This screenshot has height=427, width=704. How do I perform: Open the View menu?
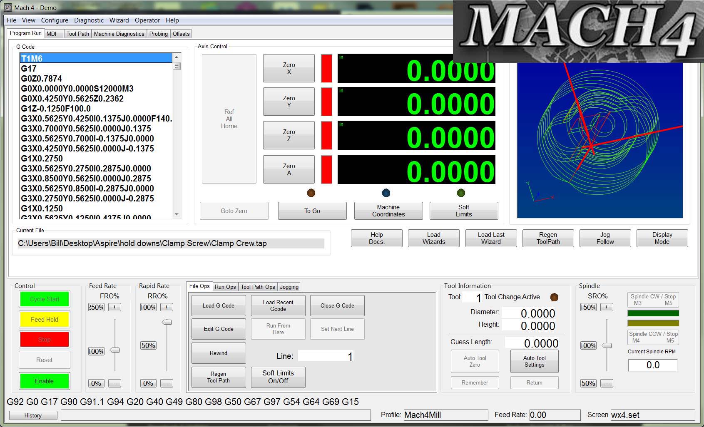click(x=29, y=20)
